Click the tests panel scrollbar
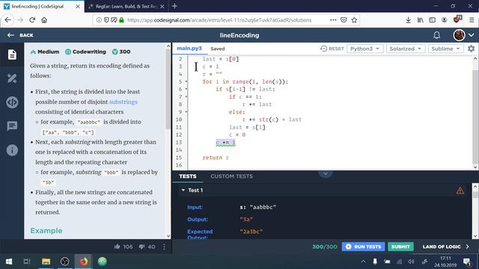479x269 pixels. tap(475, 195)
